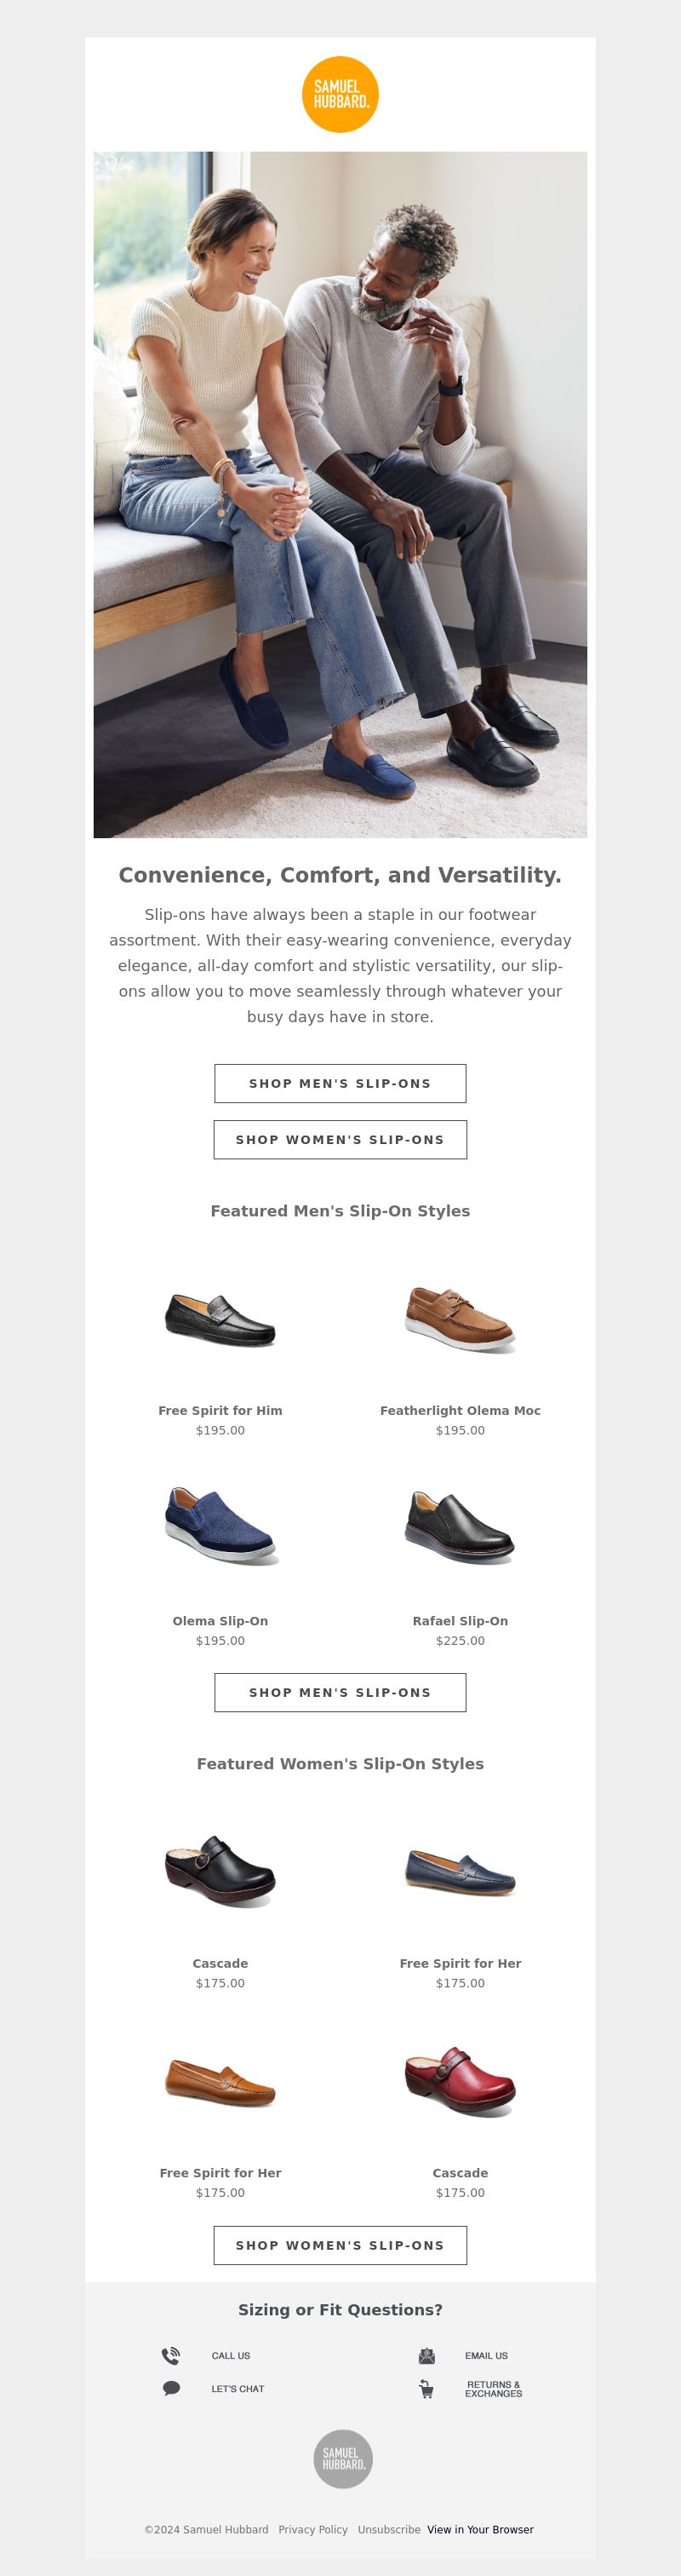
Task: Select the blue Olema Slip-On shoe image
Action: click(x=220, y=1526)
